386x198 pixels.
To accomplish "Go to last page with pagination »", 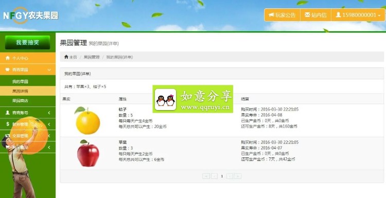I will pyautogui.click(x=238, y=176).
